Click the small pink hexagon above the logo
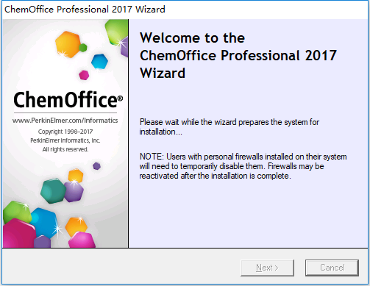This screenshot has width=370, height=286. (84, 75)
